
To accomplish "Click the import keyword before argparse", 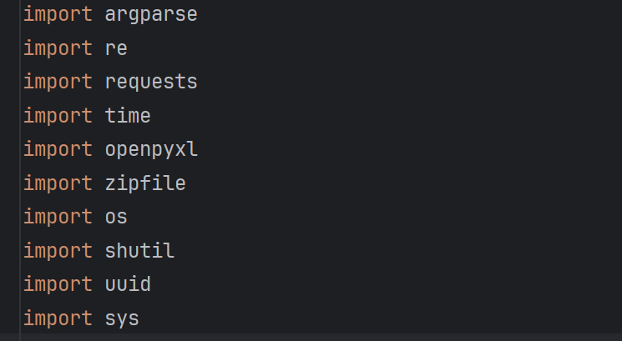I will point(58,14).
